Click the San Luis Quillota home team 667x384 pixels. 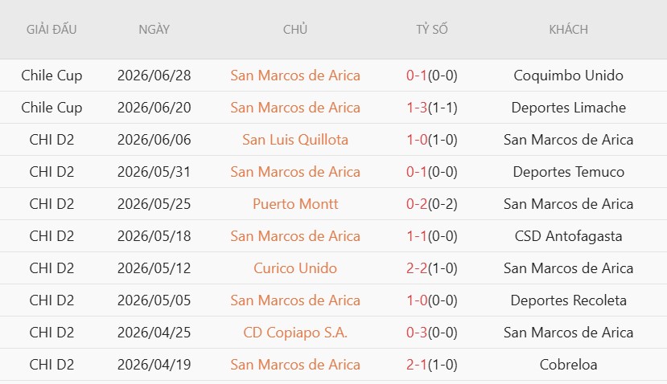[295, 139]
